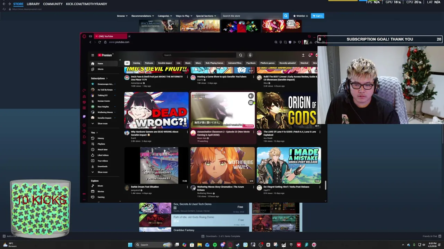444x249 pixels.
Task: Open Steam STORE tab
Action: click(x=18, y=4)
